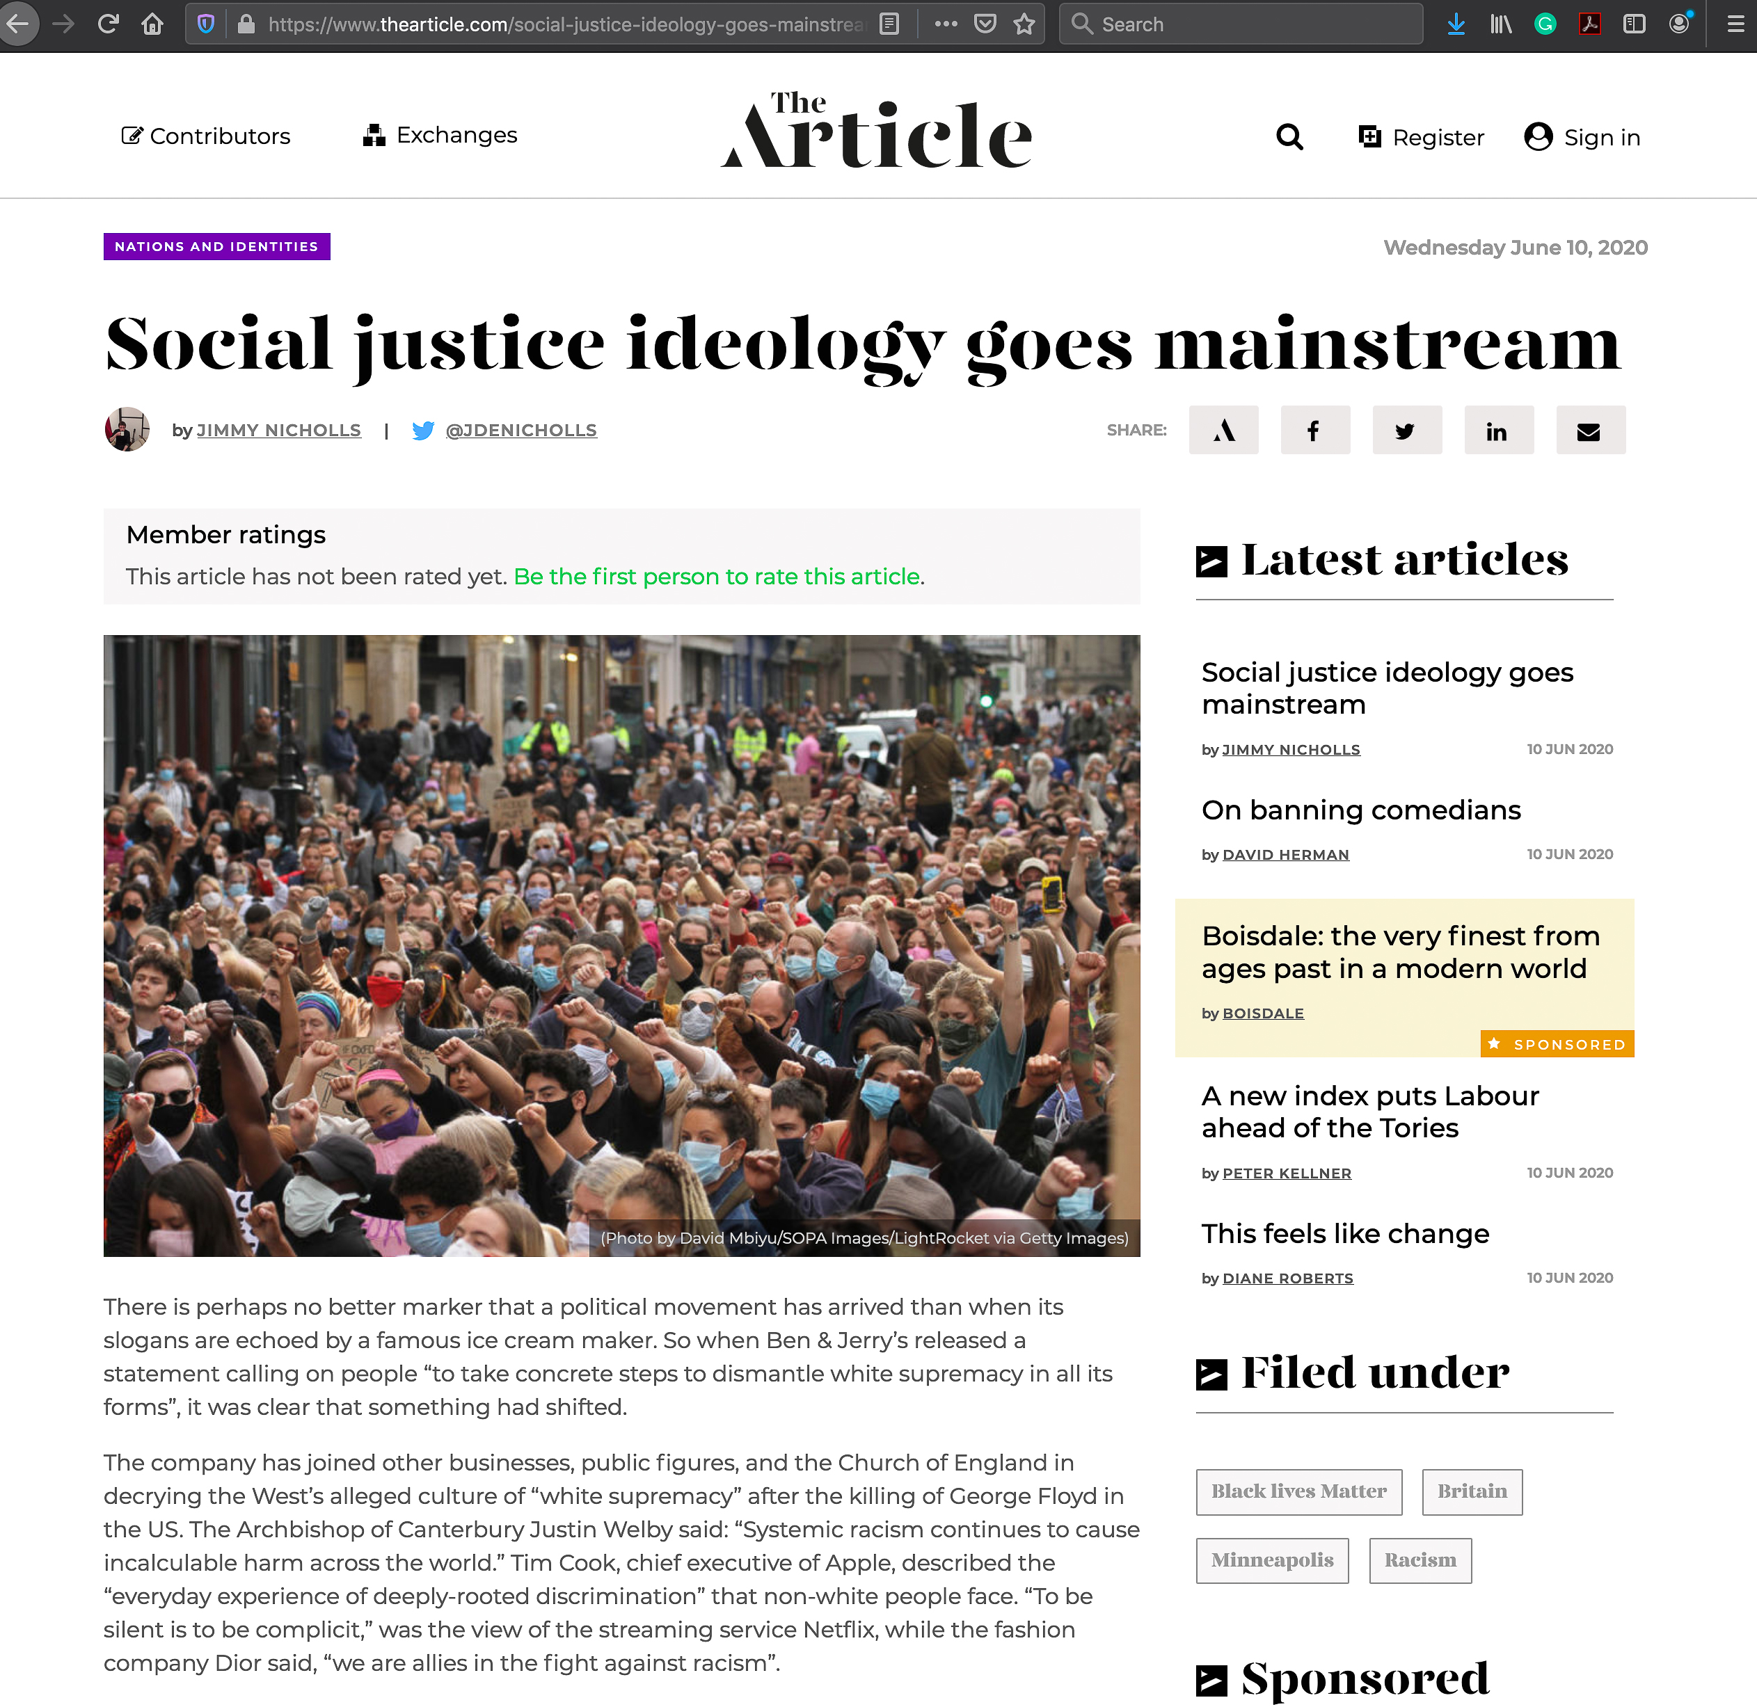Click the Firefox reader view icon
Image resolution: width=1757 pixels, height=1707 pixels.
[x=889, y=24]
